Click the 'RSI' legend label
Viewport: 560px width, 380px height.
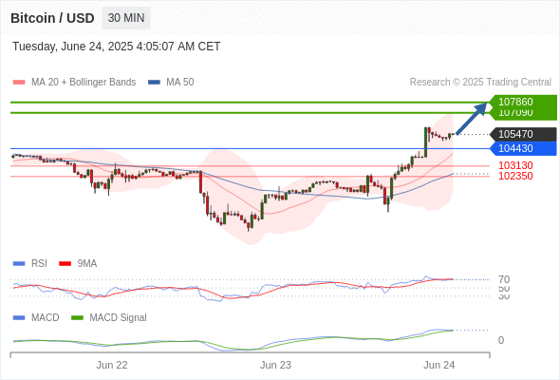click(39, 264)
